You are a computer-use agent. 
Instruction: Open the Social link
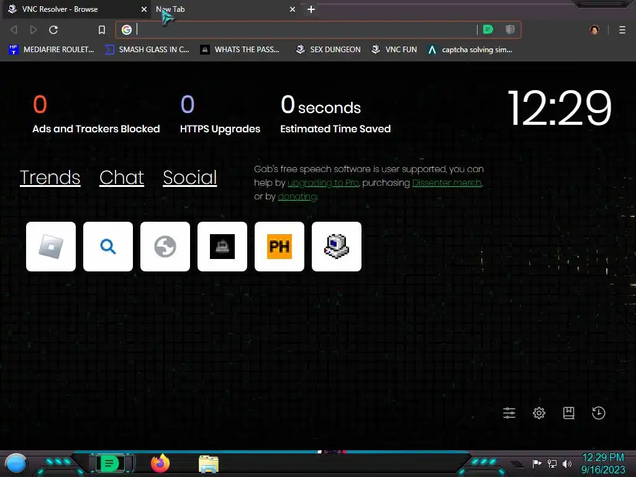pos(190,178)
